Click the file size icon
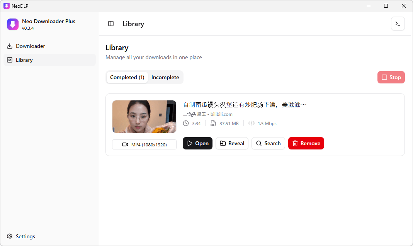The height and width of the screenshot is (246, 413). (x=213, y=124)
